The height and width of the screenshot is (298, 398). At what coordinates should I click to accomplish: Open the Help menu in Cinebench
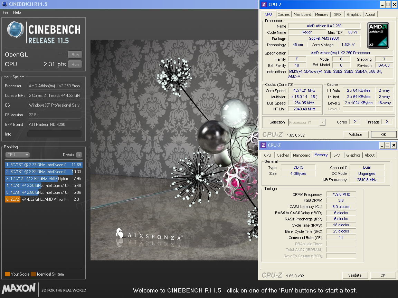tap(17, 12)
